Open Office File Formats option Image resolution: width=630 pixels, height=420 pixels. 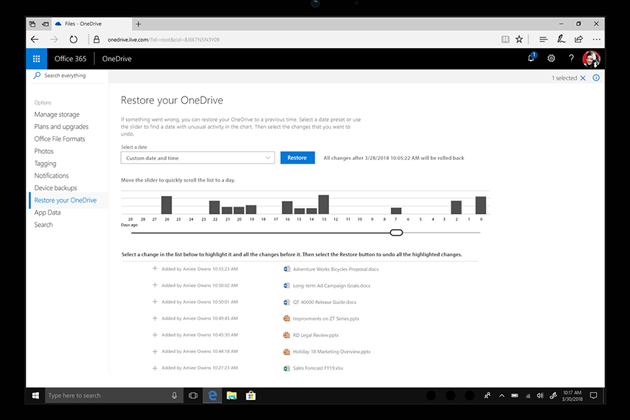coord(60,139)
